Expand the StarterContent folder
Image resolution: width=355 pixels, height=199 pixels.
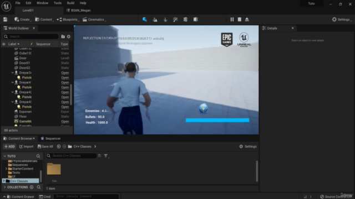[x=6, y=169]
